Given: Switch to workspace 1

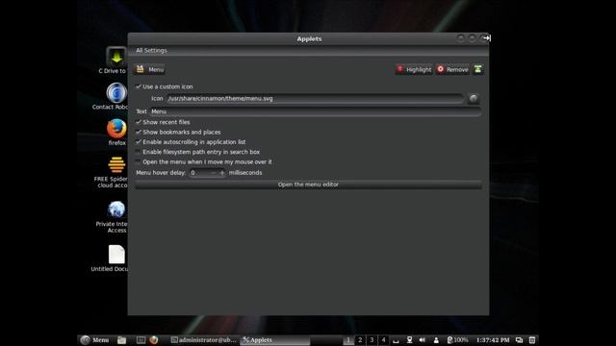Looking at the screenshot, I should click(348, 340).
